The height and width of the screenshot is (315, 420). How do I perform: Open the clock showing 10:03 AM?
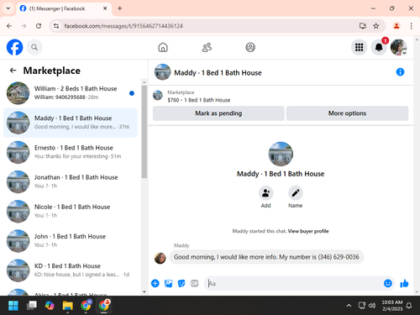click(392, 306)
